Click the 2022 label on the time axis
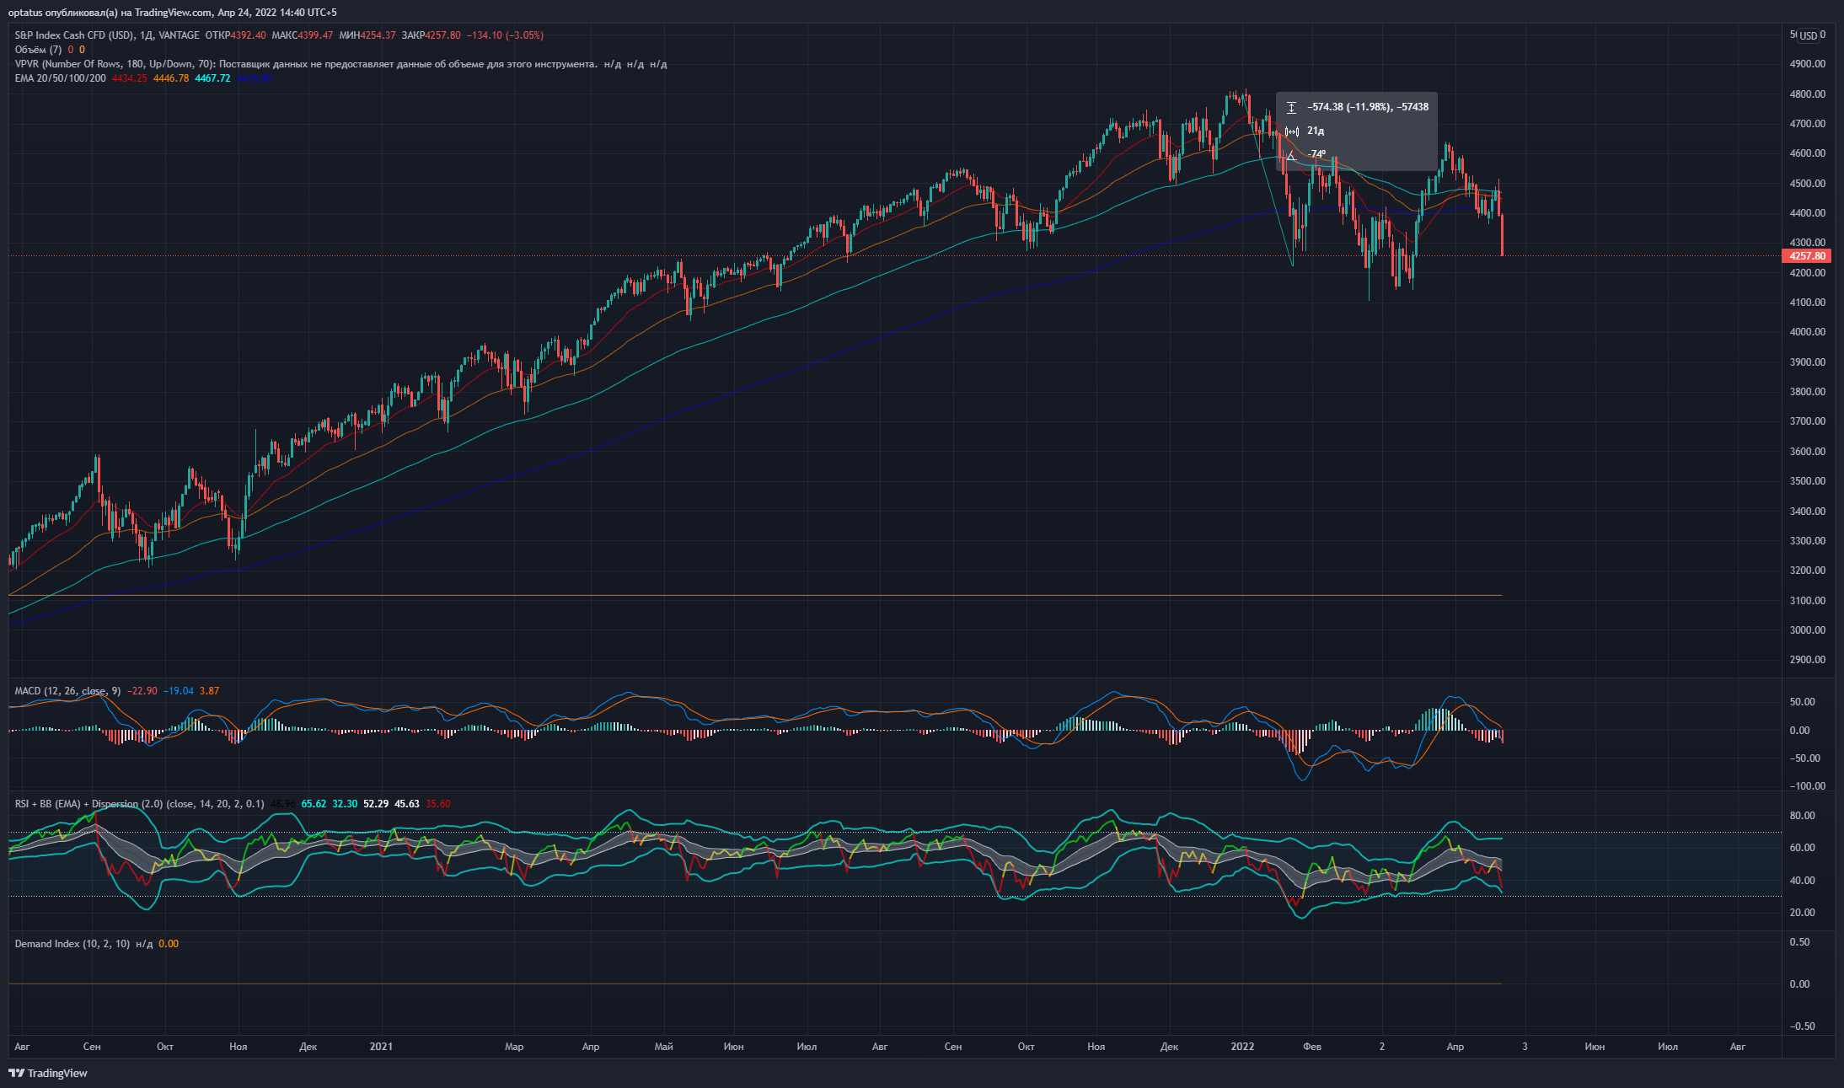This screenshot has height=1088, width=1844. (x=1242, y=1047)
